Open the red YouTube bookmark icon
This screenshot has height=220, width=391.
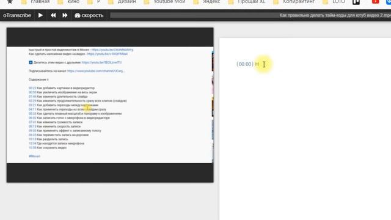point(375,2)
